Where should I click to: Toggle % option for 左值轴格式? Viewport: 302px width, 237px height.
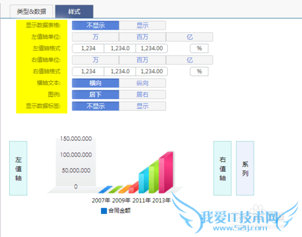click(199, 48)
